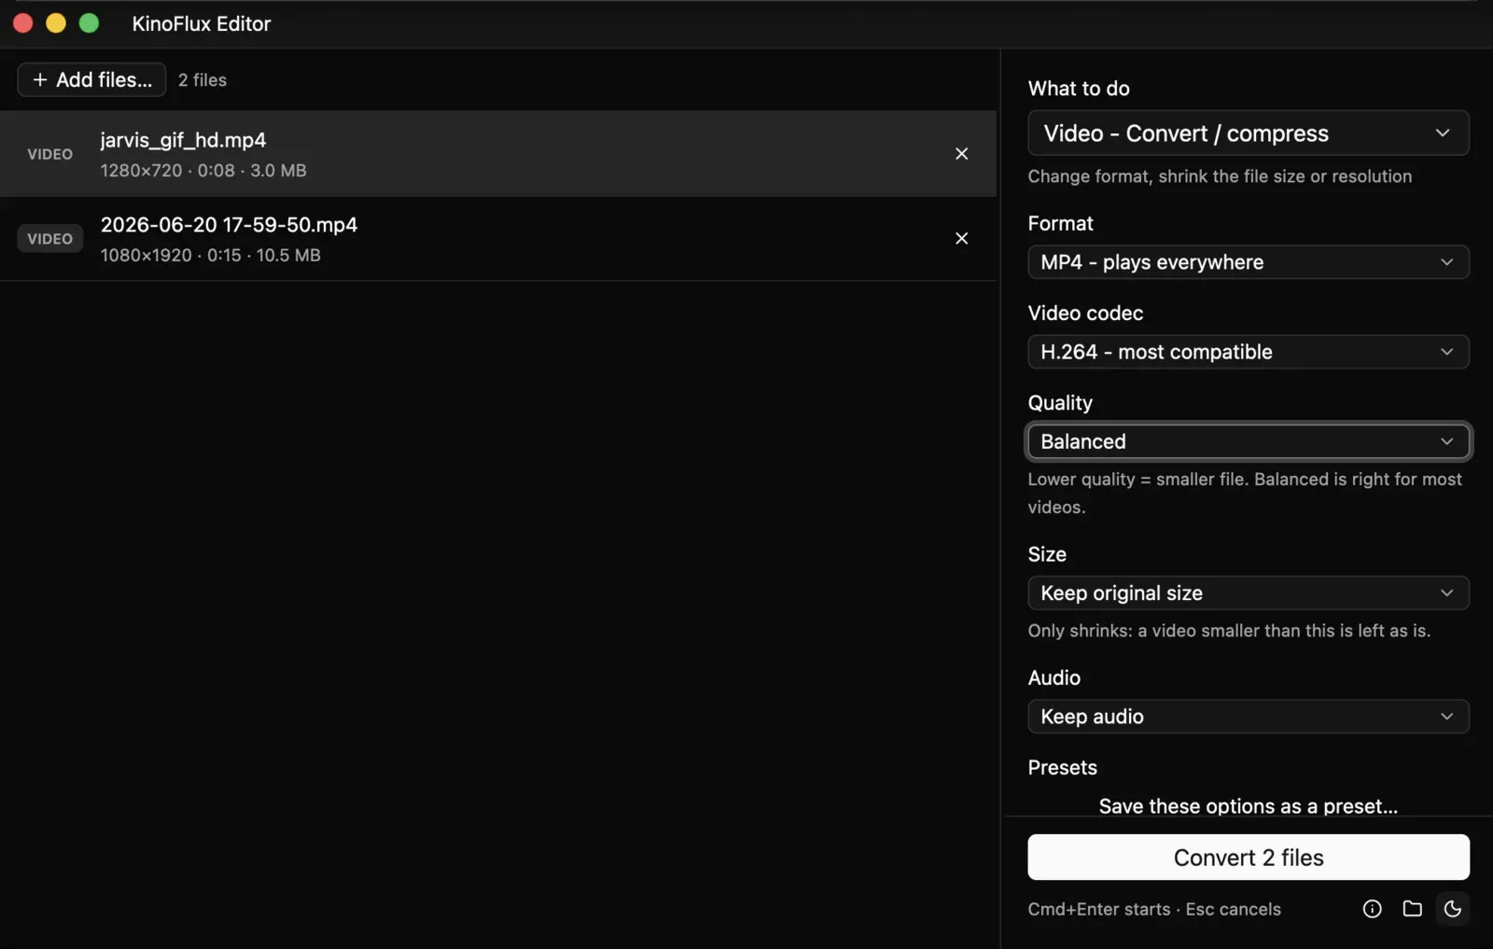Screen dimensions: 1493x949
Task: Open the Format dropdown showing MP4
Action: coord(1249,262)
